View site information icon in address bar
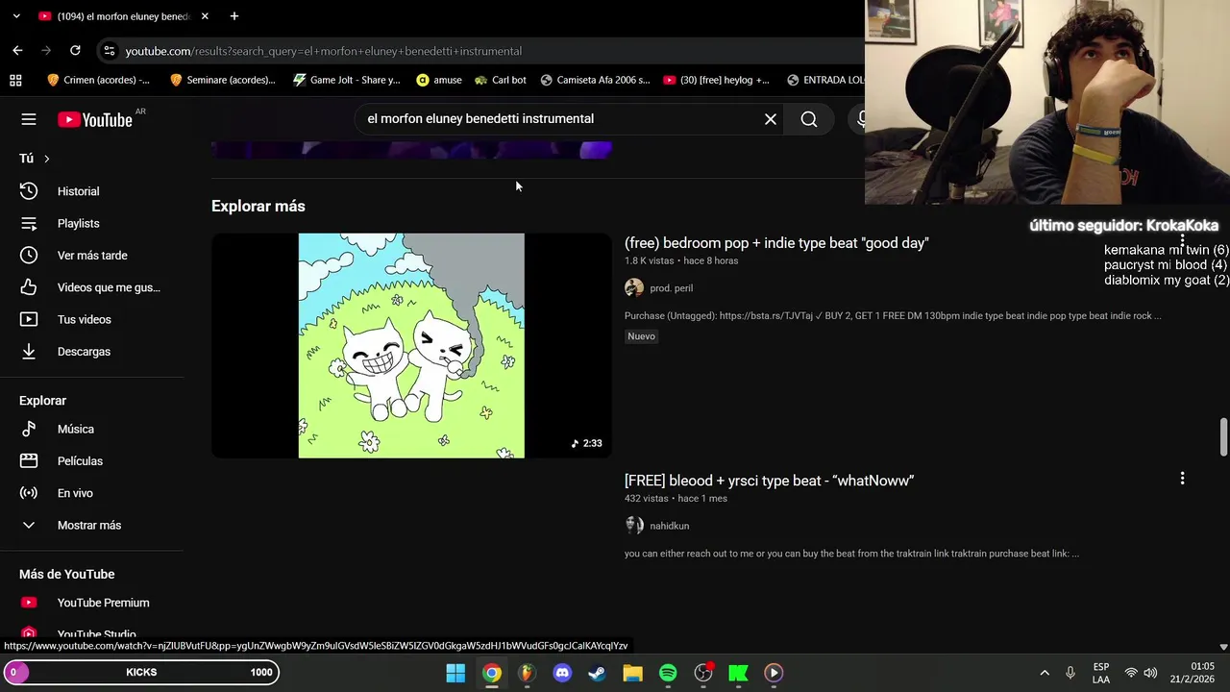 (109, 51)
